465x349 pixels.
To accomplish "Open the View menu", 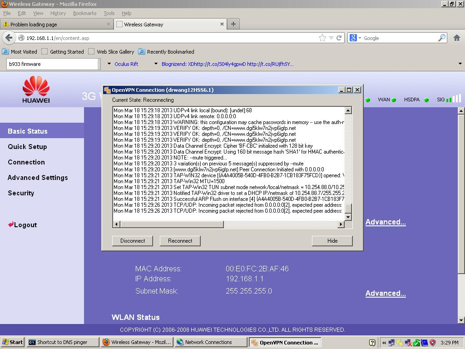I will (x=38, y=13).
